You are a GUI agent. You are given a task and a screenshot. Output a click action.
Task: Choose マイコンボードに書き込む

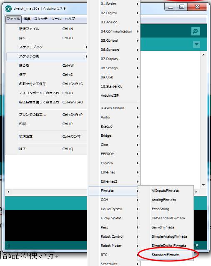click(x=46, y=93)
